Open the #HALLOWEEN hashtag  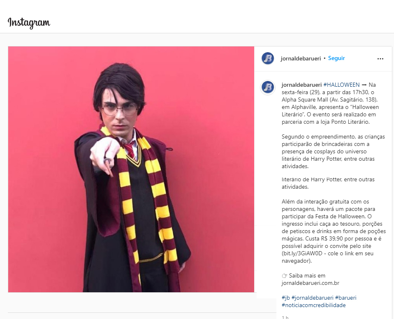(x=341, y=85)
